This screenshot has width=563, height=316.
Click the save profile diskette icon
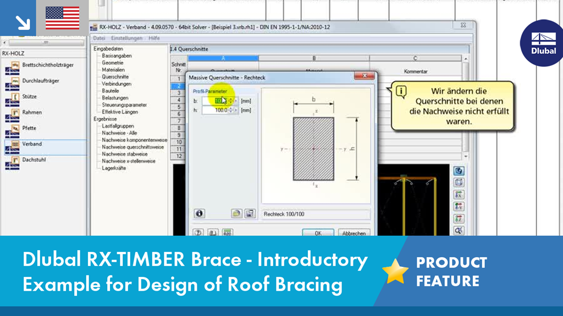(250, 213)
